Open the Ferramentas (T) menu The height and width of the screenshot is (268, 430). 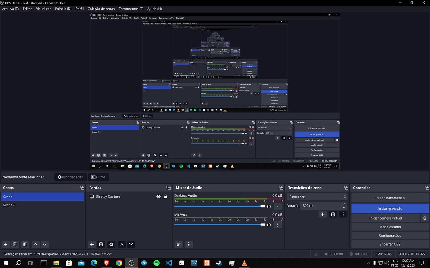[131, 9]
